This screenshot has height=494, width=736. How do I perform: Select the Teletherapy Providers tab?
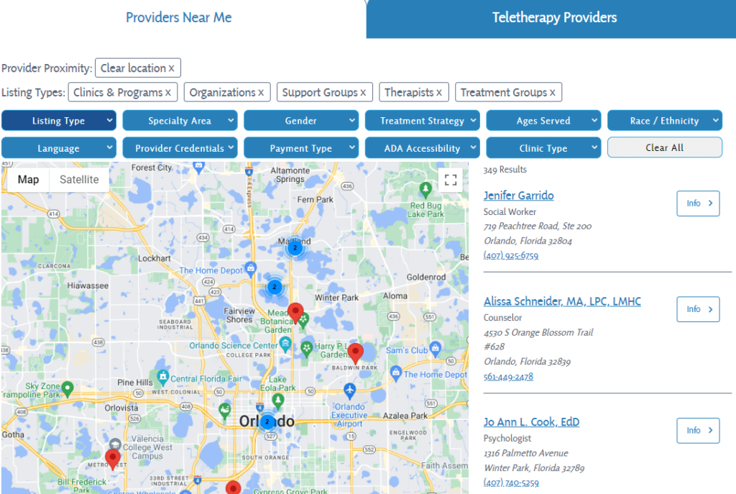point(554,17)
